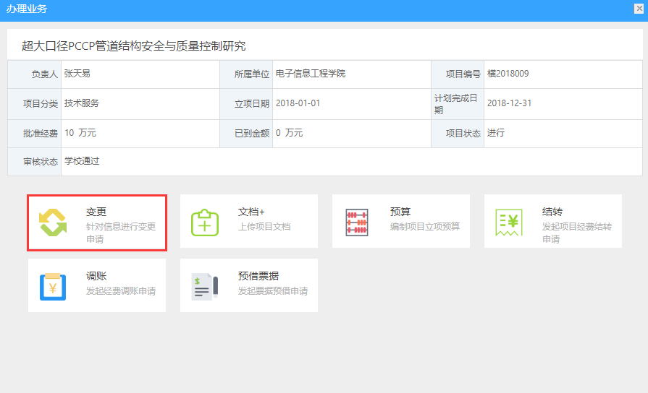Select the 文档+ title label
648x393 pixels.
point(251,212)
